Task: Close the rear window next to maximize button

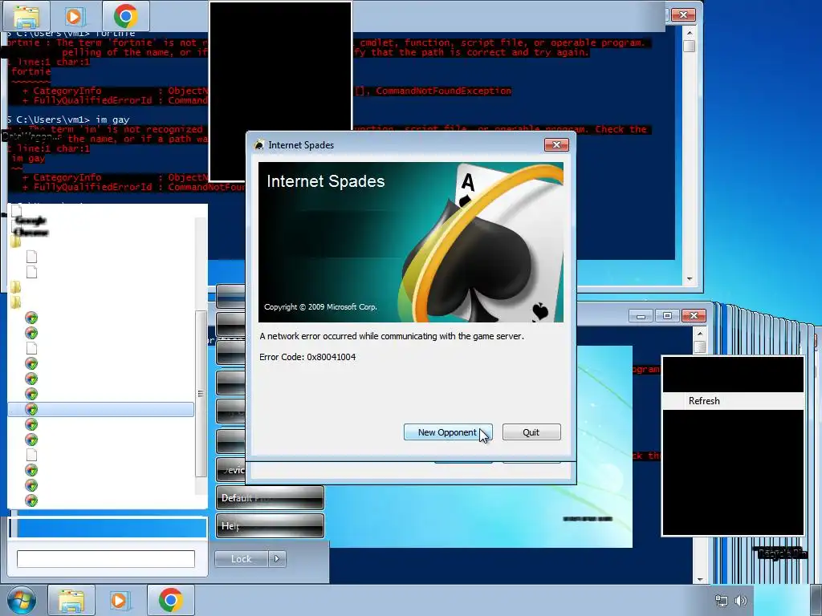Action: [694, 316]
